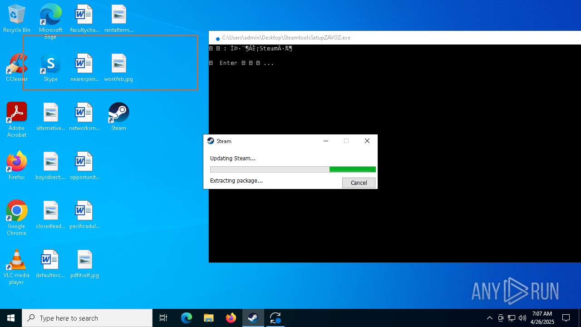The width and height of the screenshot is (581, 327).
Task: Open CCleaner desktop shortcut
Action: 17,68
